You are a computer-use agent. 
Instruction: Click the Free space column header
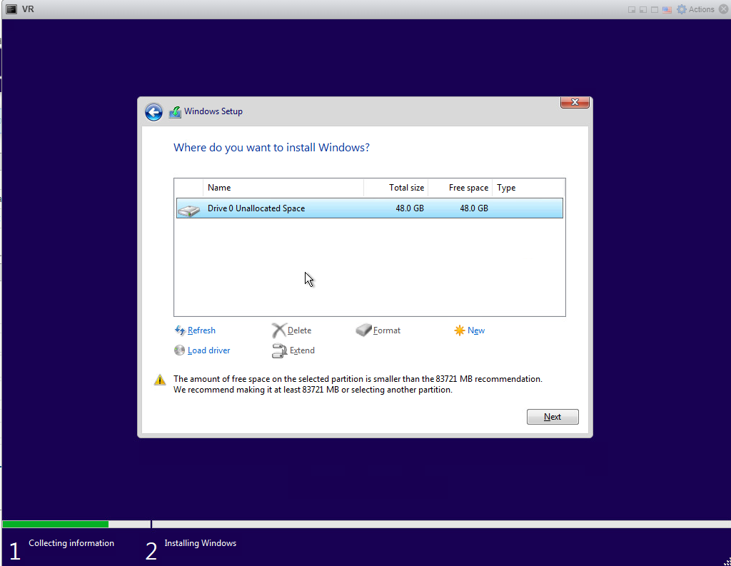pyautogui.click(x=460, y=188)
